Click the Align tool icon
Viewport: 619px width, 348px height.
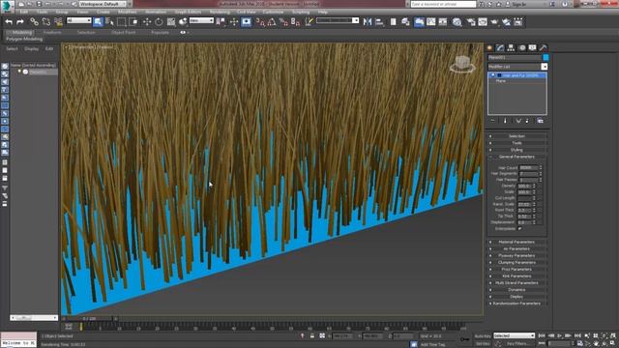pyautogui.click(x=379, y=22)
